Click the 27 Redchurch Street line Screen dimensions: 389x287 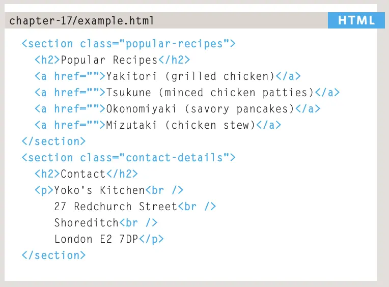pos(116,207)
